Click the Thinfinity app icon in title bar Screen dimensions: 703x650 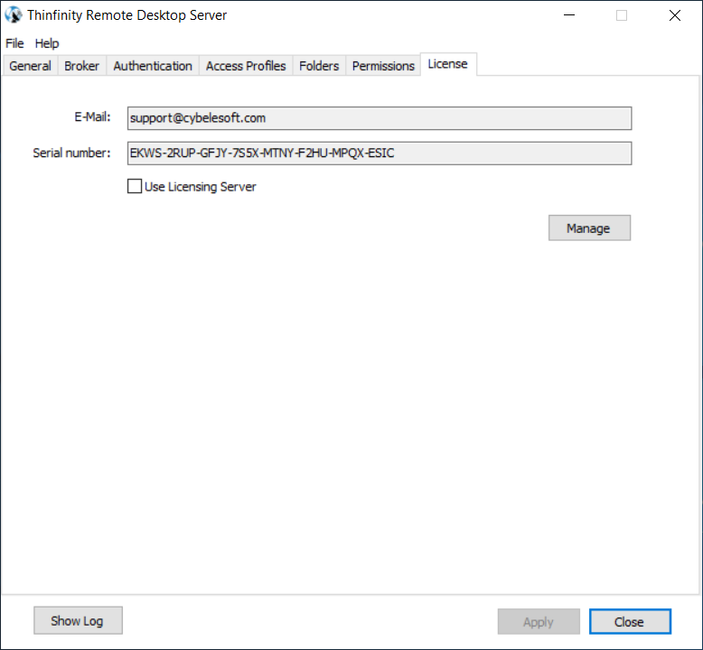click(x=14, y=14)
